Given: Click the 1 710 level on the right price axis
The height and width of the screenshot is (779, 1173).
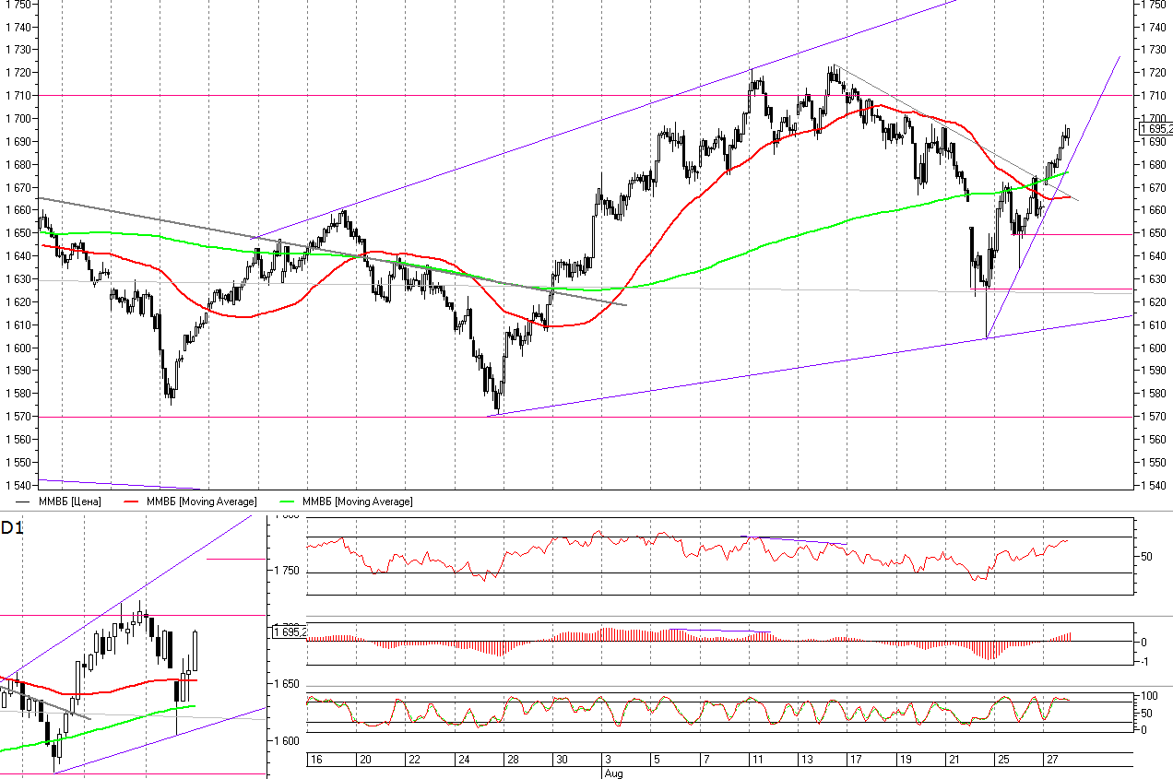Looking at the screenshot, I should 1154,95.
